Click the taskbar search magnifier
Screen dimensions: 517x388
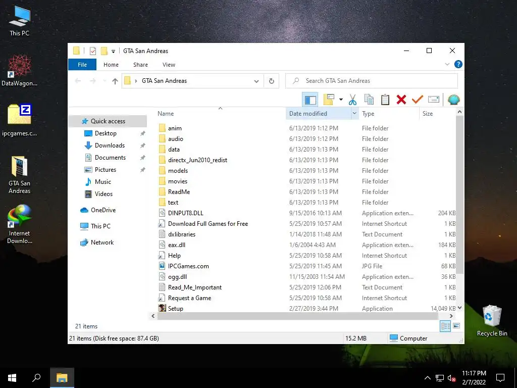click(x=36, y=378)
